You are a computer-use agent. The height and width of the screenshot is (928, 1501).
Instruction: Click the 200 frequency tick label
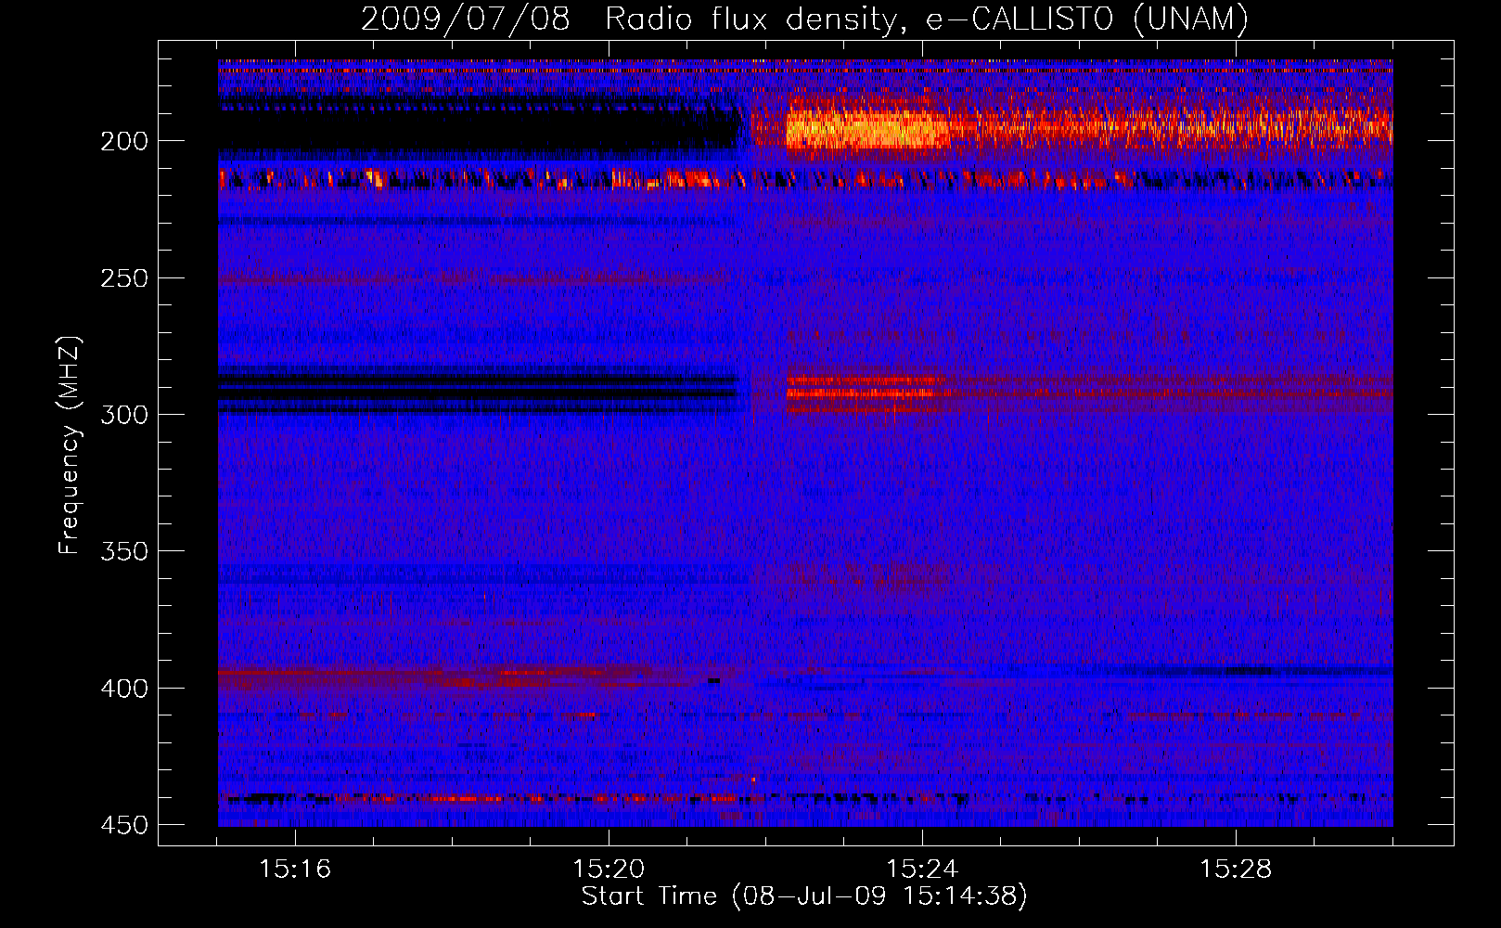(124, 141)
